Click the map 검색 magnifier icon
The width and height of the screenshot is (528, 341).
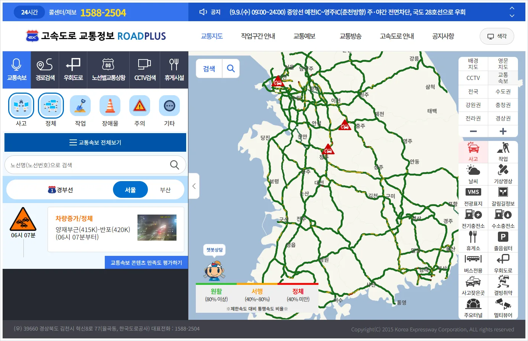click(x=231, y=68)
